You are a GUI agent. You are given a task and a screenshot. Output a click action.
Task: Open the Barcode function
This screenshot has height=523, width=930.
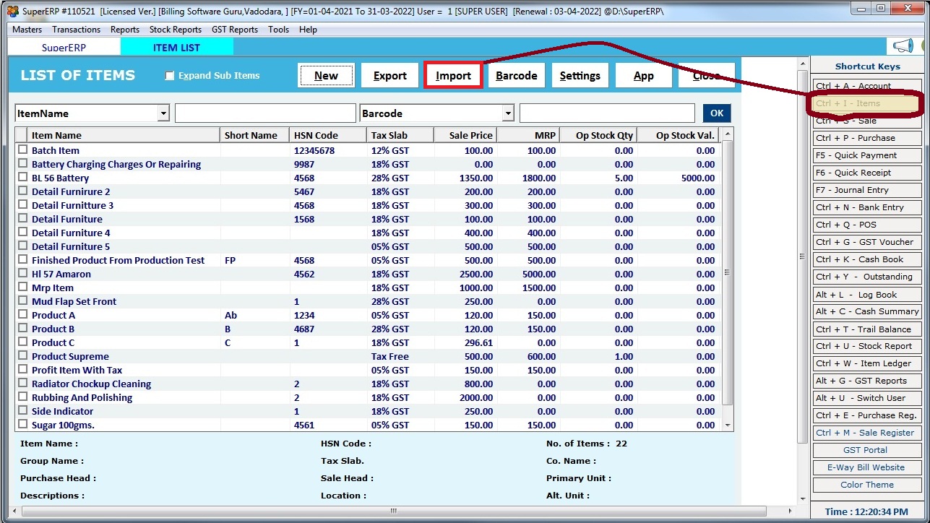517,74
